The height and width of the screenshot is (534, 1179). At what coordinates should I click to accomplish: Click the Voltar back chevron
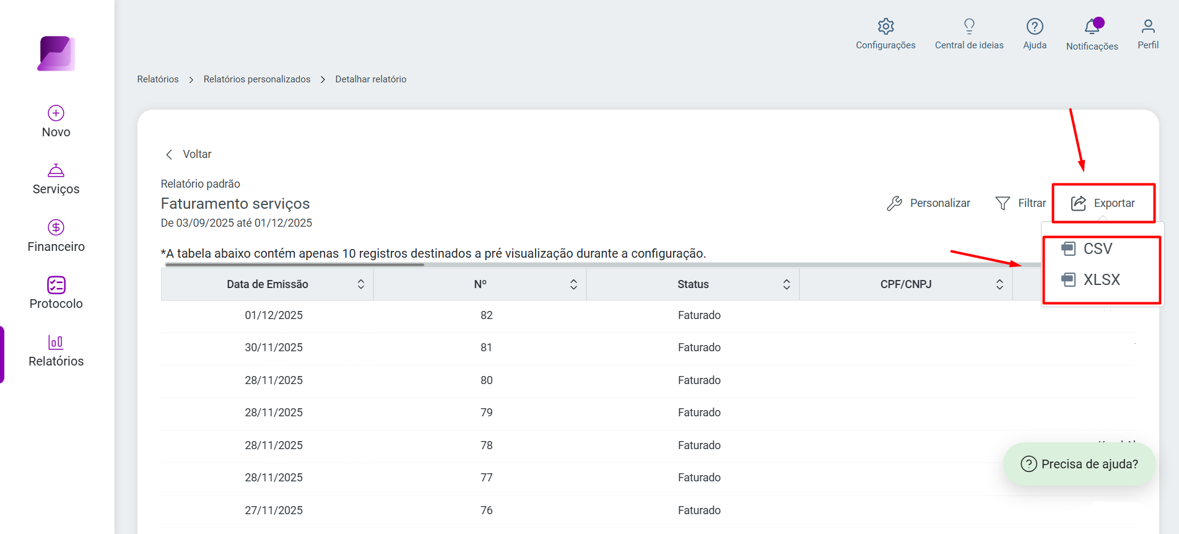169,154
